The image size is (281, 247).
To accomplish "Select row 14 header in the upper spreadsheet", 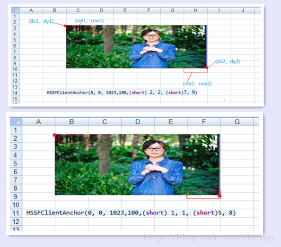I will pyautogui.click(x=15, y=93).
